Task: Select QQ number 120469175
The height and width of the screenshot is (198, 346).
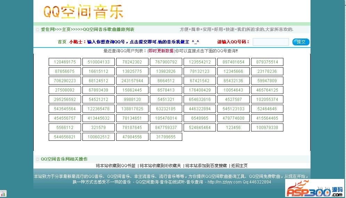Action: click(x=65, y=62)
